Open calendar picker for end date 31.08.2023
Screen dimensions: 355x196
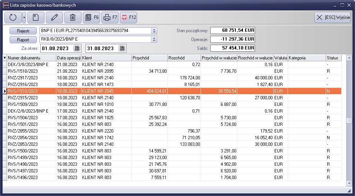pos(122,48)
